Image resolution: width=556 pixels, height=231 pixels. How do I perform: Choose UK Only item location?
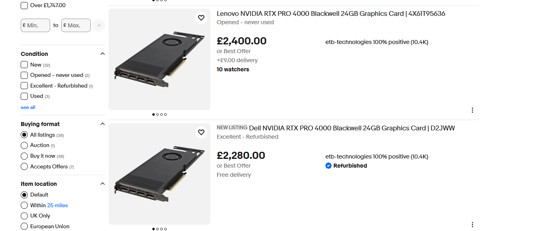[24, 216]
